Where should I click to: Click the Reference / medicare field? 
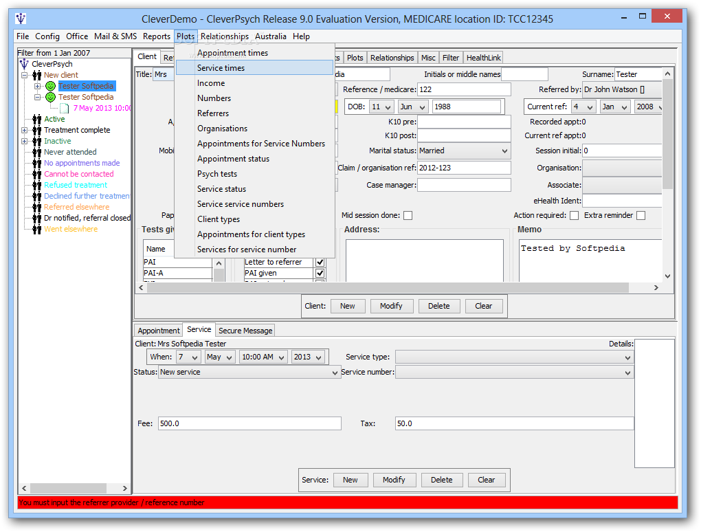click(x=464, y=89)
